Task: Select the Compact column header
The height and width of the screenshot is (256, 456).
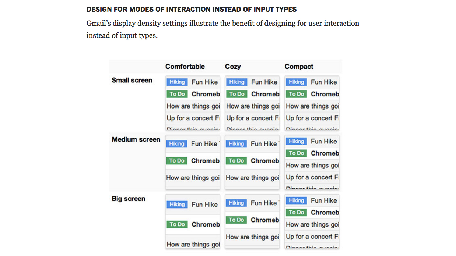Action: click(x=298, y=67)
